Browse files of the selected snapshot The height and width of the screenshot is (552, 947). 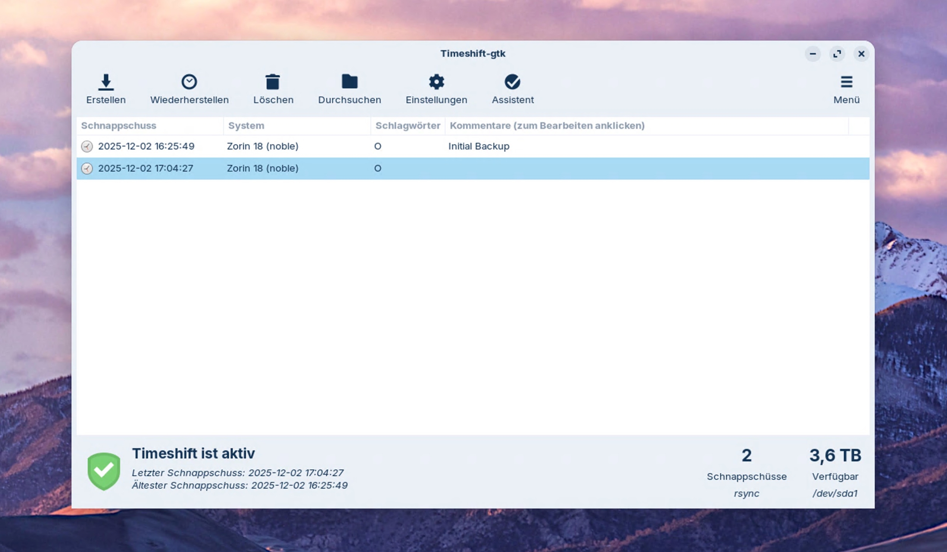(x=350, y=89)
